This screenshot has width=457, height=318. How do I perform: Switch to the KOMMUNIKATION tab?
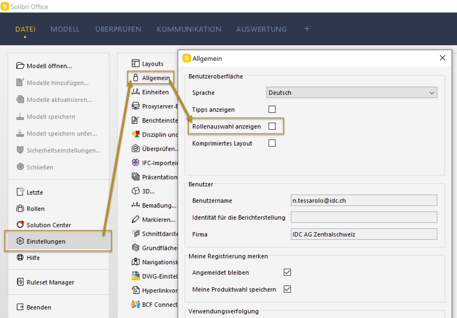tap(189, 29)
